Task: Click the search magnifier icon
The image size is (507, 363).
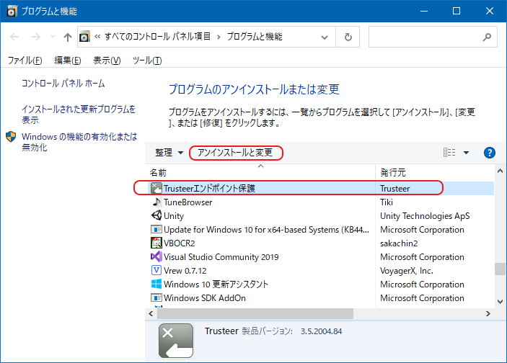Action: (x=487, y=37)
